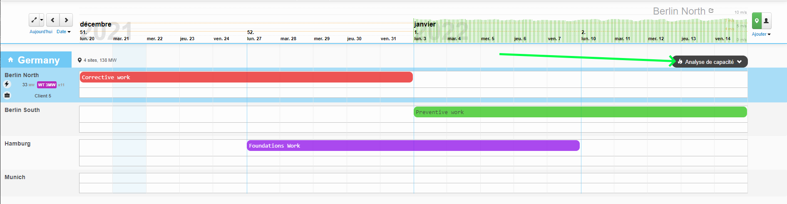Image resolution: width=787 pixels, height=204 pixels.
Task: Toggle the person view button
Action: click(x=766, y=21)
